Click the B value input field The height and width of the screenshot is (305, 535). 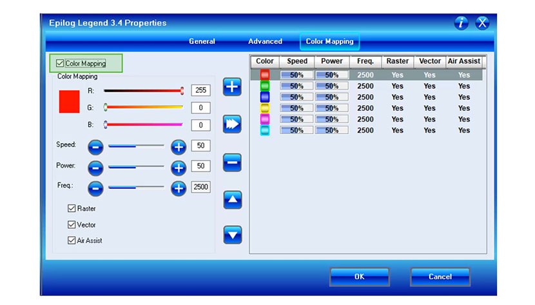[x=200, y=125]
